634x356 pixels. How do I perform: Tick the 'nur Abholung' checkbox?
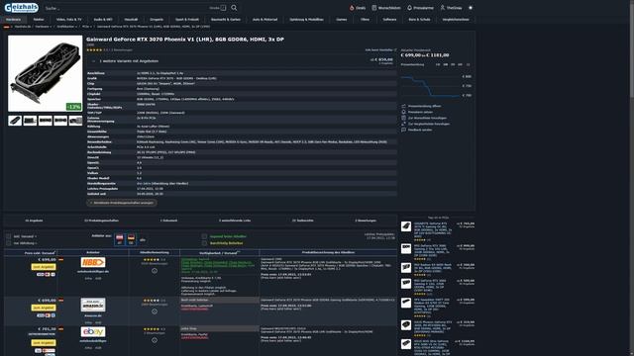(x=9, y=243)
